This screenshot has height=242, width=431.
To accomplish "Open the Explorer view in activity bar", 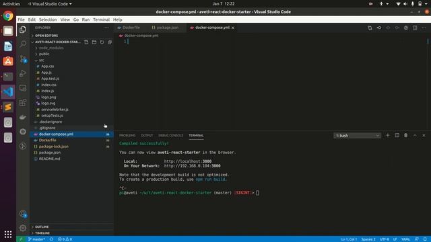I will pos(23,30).
